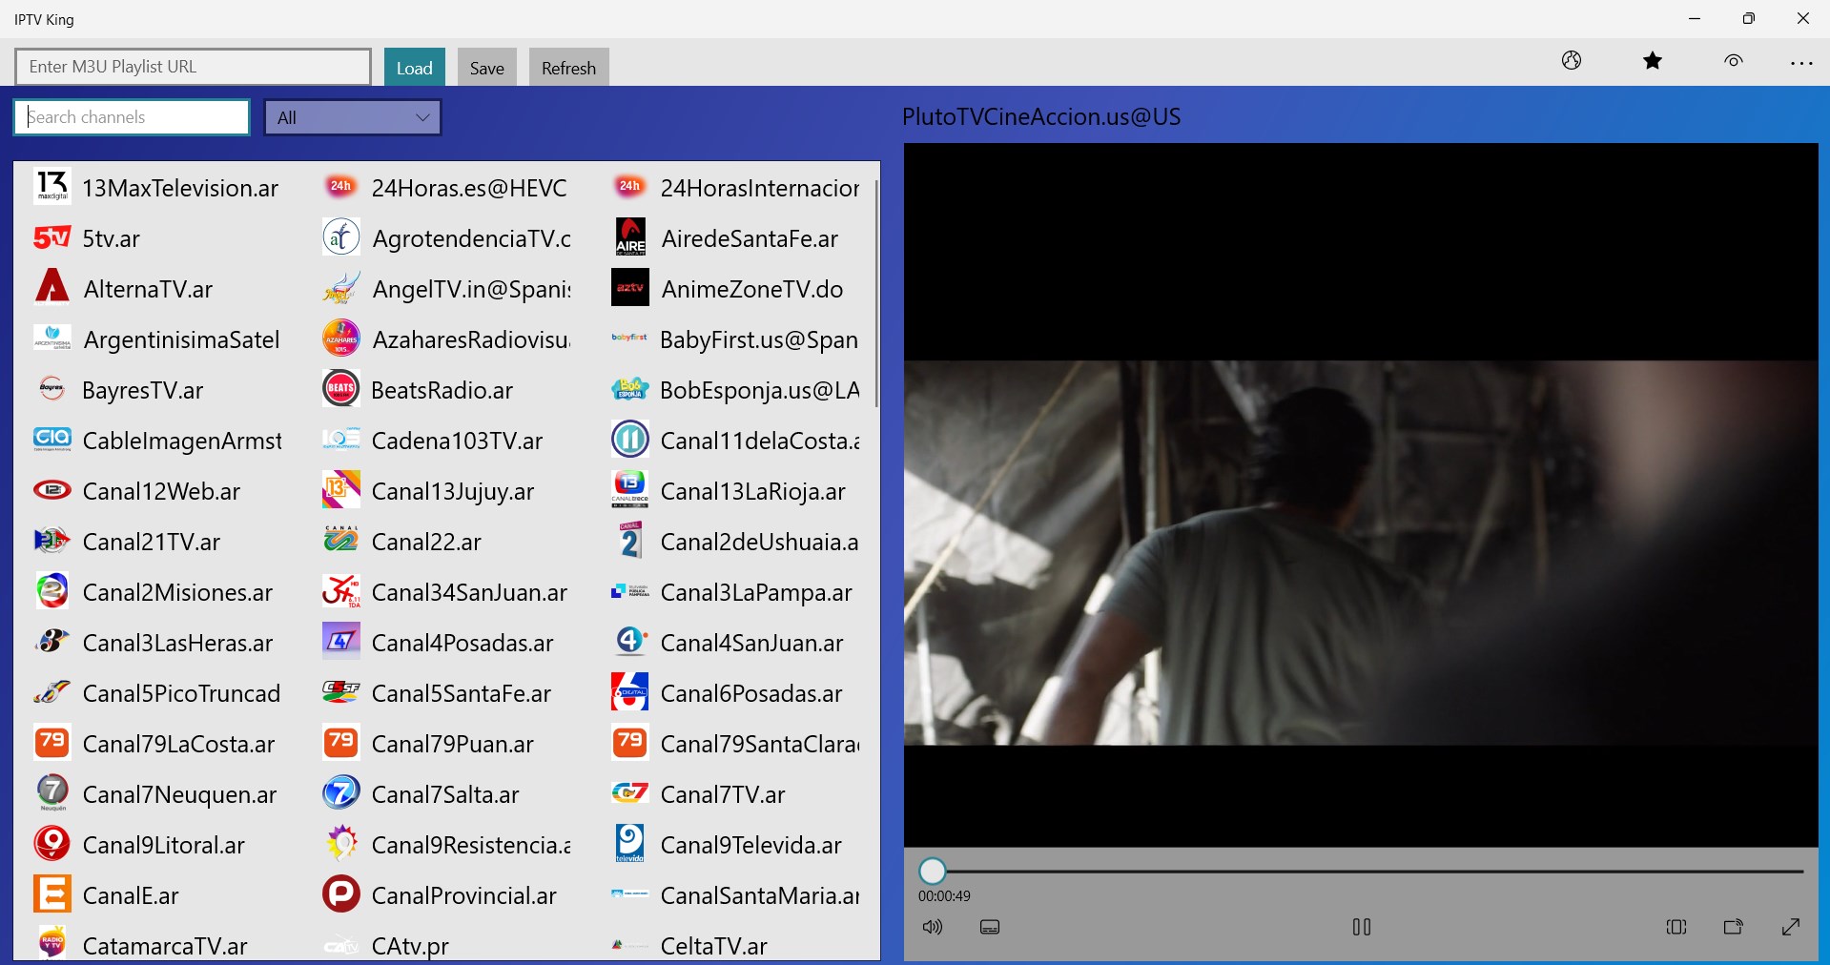The height and width of the screenshot is (965, 1830).
Task: Pause the playing stream
Action: tap(1361, 926)
